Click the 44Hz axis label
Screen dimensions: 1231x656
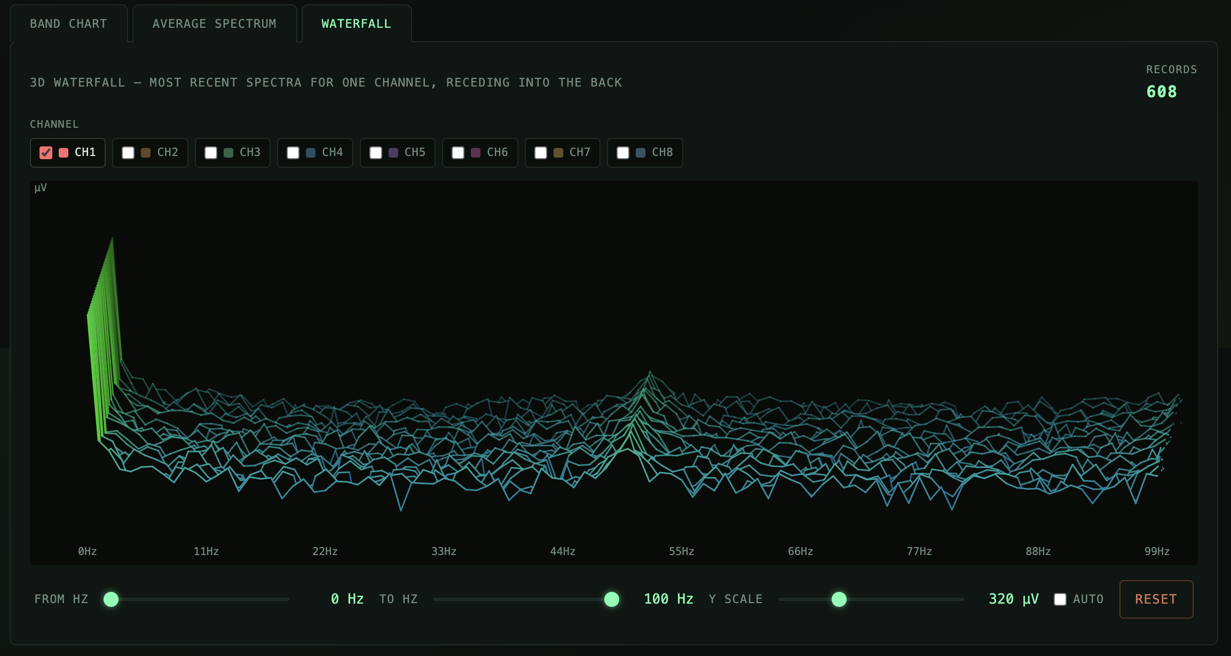pos(563,551)
